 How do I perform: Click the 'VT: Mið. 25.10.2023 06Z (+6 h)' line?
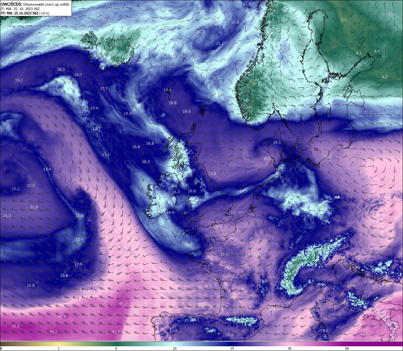[x=25, y=13]
